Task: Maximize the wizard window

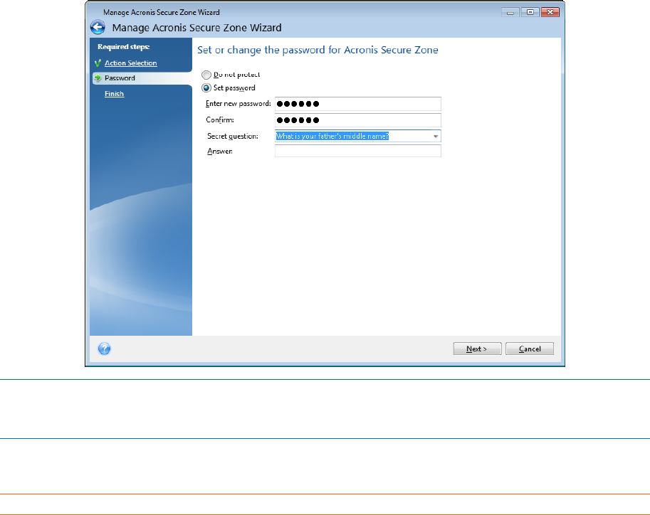Action: pos(530,12)
